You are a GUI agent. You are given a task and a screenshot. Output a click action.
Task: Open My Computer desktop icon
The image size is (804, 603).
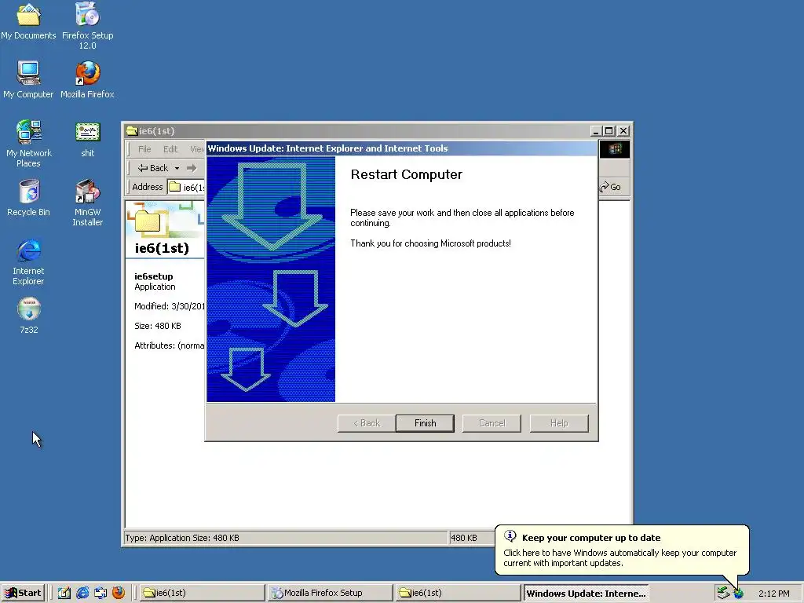click(28, 79)
